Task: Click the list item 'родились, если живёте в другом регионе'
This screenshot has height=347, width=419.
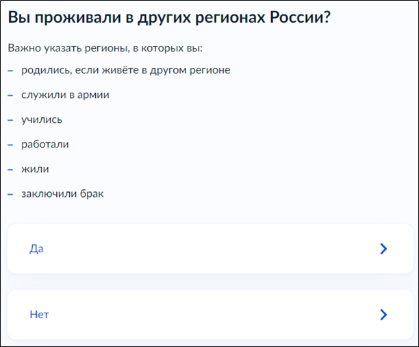Action: click(x=126, y=70)
